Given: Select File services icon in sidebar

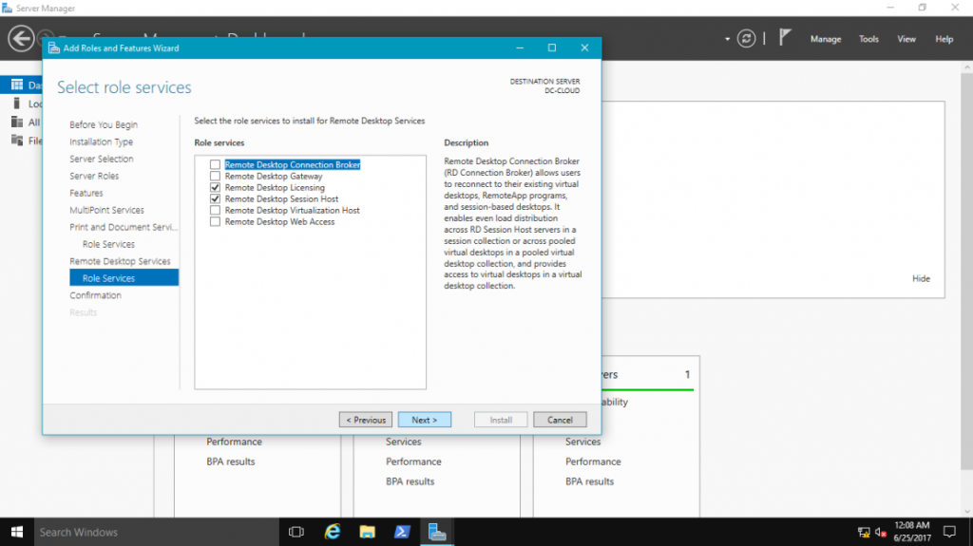Looking at the screenshot, I should click(17, 141).
